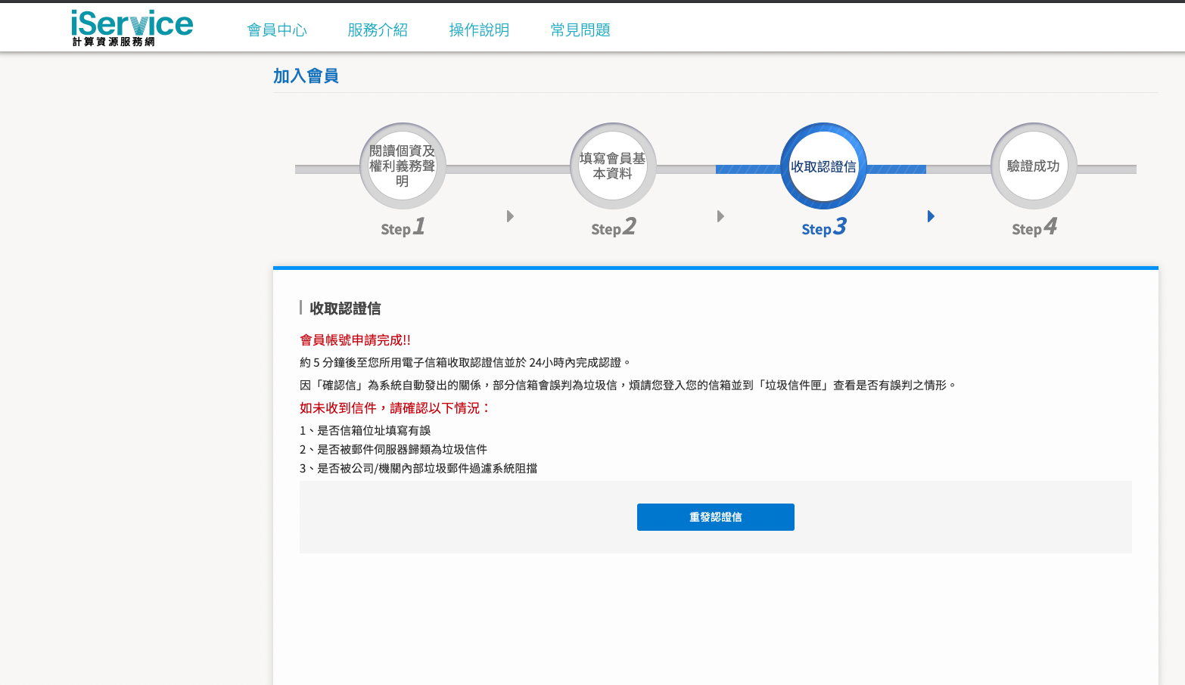
Task: Click the highlighted Step 3 label
Action: (823, 228)
